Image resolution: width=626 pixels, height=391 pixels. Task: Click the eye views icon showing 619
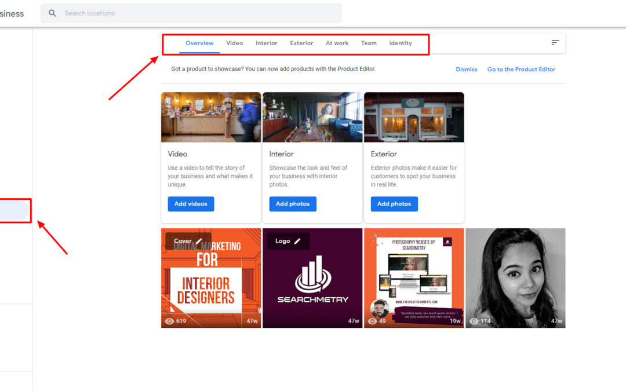pyautogui.click(x=170, y=321)
